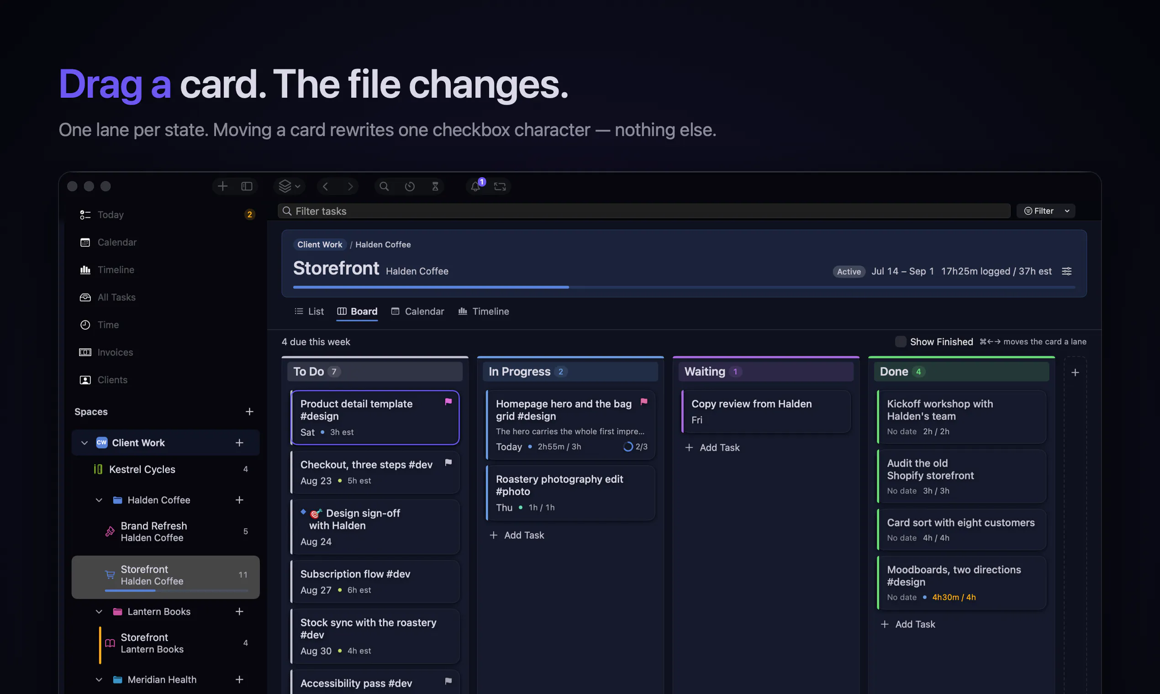Add Task in the In Progress lane
1160x694 pixels.
tap(517, 535)
